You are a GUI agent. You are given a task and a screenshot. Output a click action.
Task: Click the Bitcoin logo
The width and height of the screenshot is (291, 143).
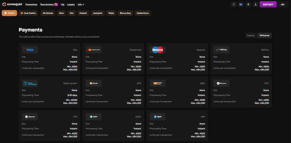[94, 83]
